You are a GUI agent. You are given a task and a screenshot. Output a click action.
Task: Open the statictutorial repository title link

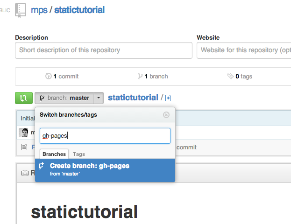tap(79, 9)
